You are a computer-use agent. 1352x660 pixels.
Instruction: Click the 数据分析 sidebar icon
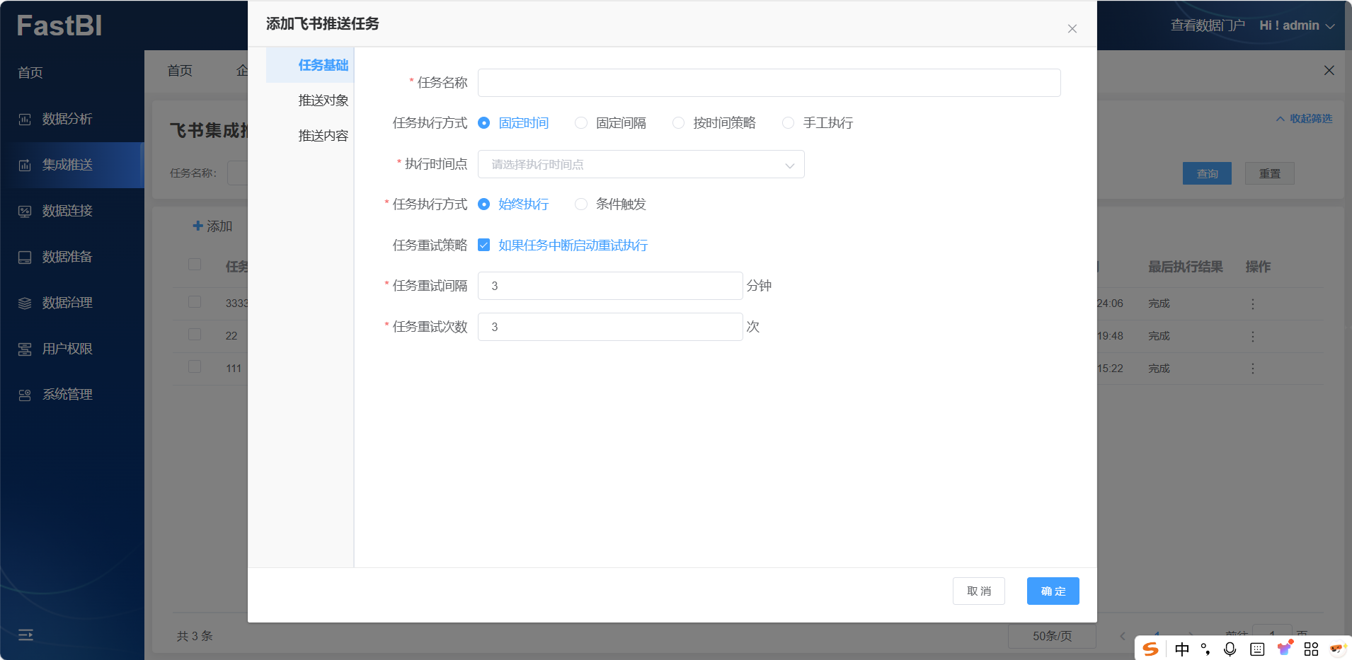[25, 120]
